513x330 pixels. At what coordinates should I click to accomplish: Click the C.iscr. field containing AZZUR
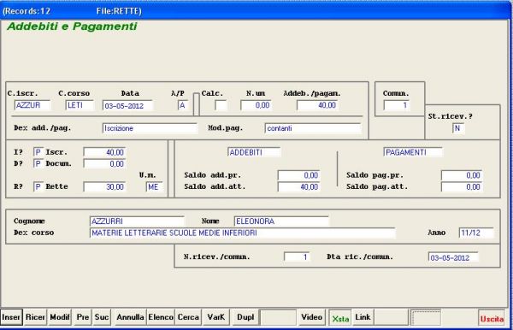32,105
